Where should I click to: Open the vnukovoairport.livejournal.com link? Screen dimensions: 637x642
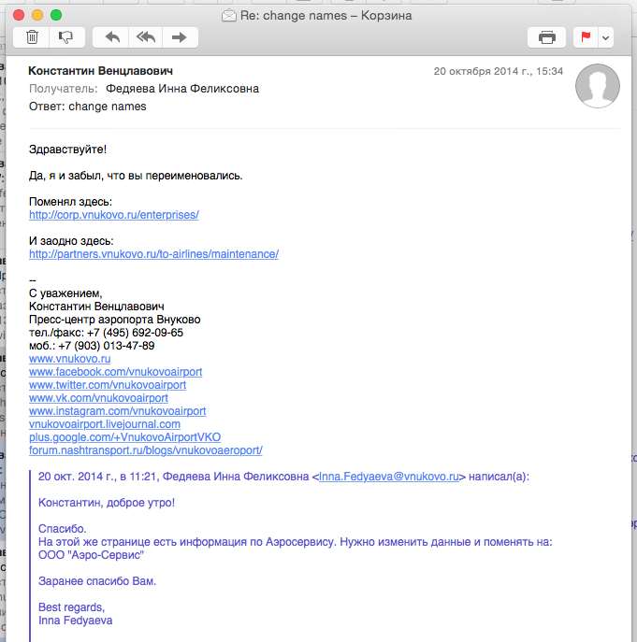[105, 424]
